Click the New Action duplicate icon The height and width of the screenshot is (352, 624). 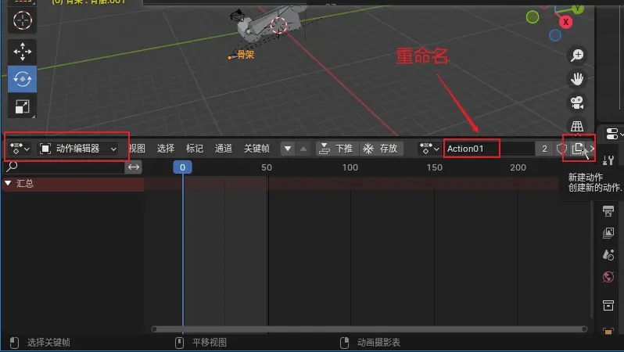coord(578,149)
